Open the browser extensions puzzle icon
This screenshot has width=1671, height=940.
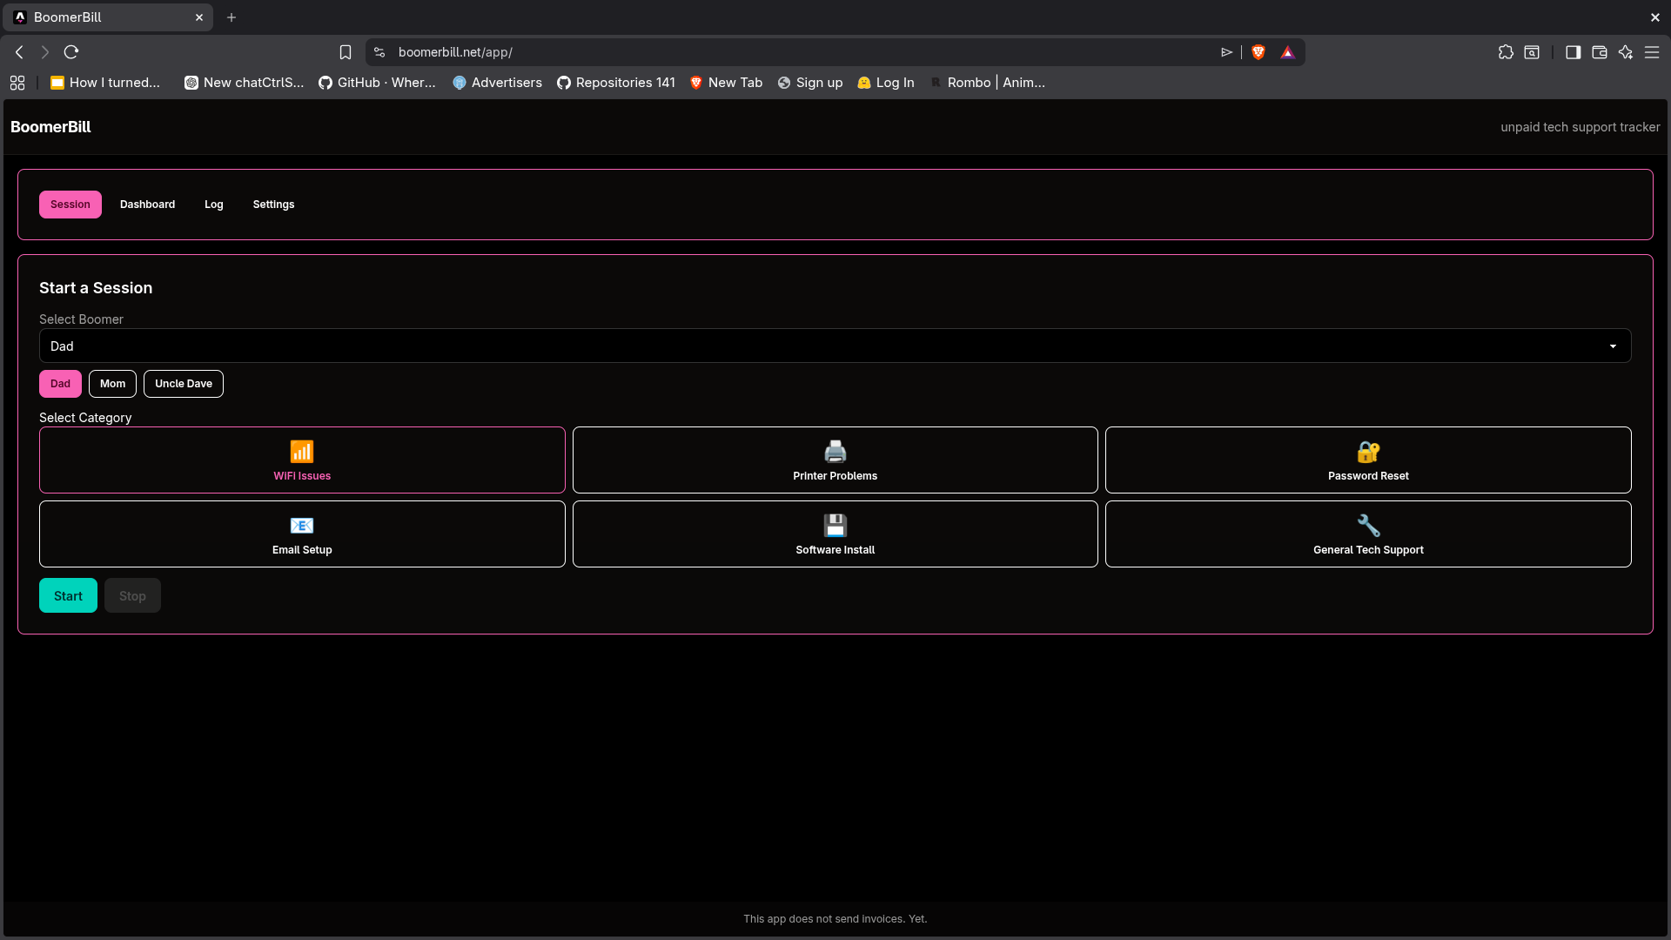coord(1506,52)
